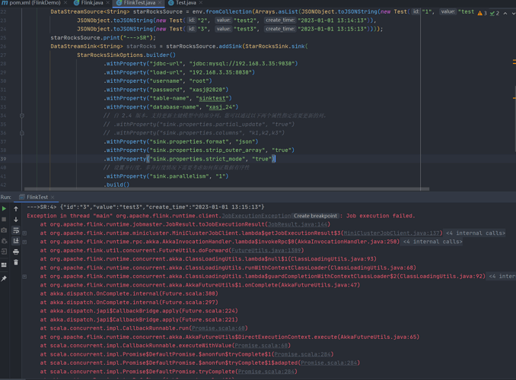Click the starRocksSource.print line

(x=103, y=38)
